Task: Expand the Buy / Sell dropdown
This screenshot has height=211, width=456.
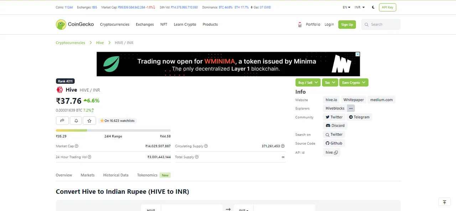Action: (x=308, y=82)
